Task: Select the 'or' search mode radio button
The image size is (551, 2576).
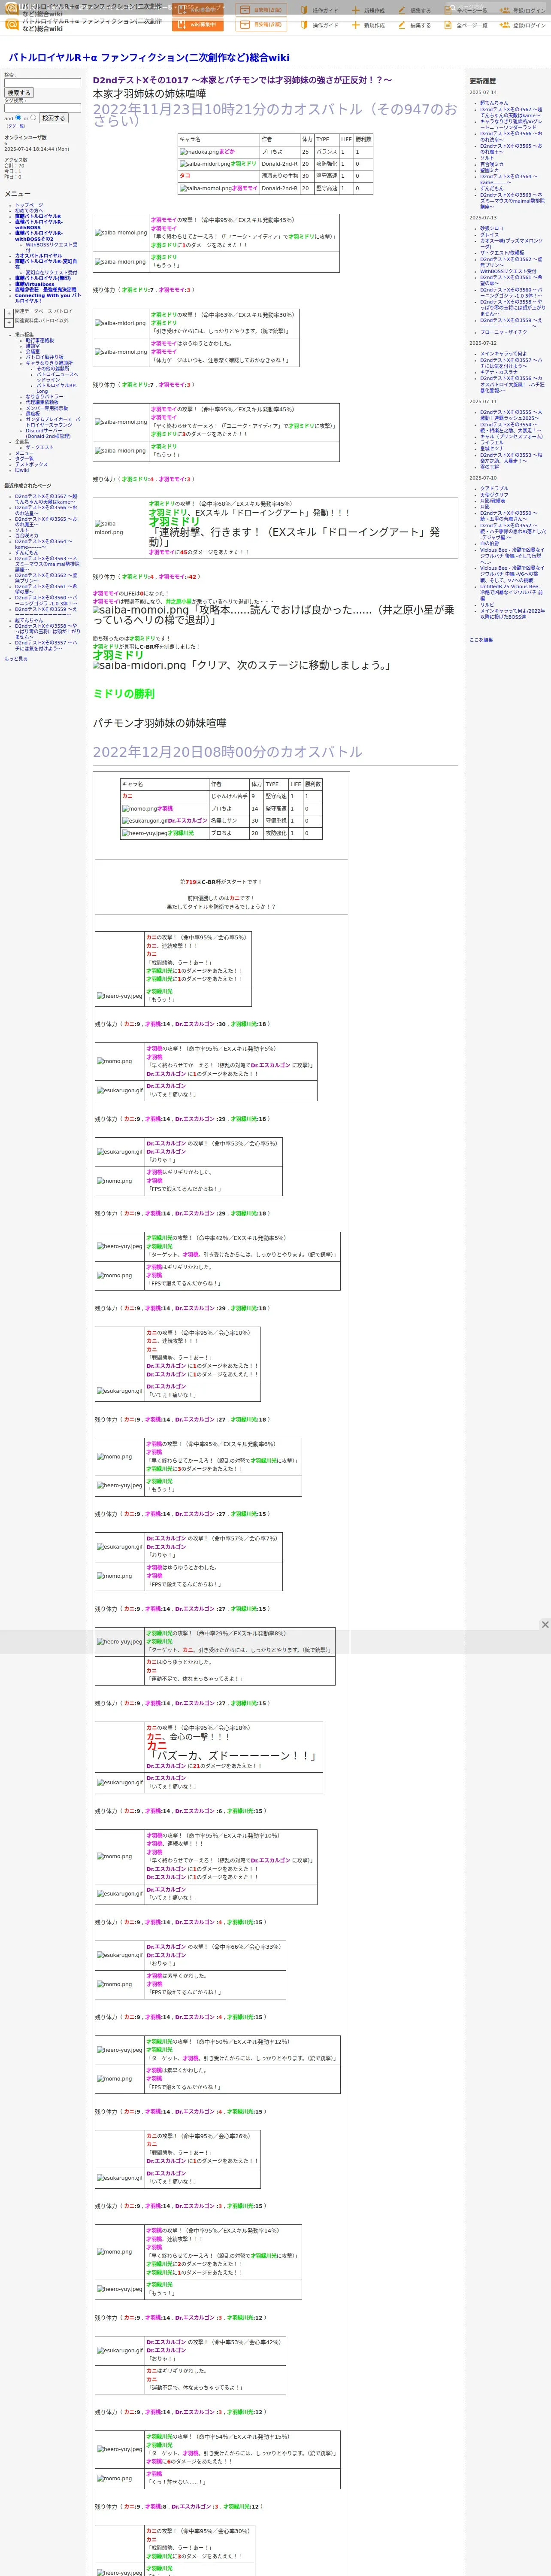Action: 33,117
